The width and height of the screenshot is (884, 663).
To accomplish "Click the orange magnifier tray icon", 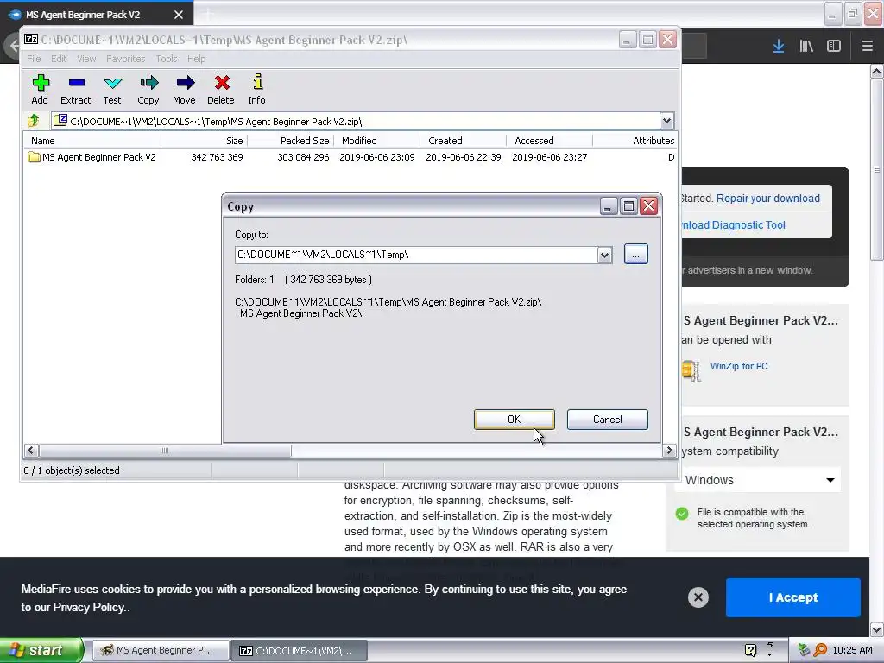I will click(x=820, y=650).
